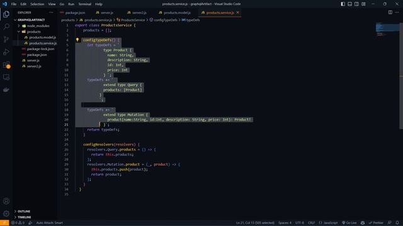Switch to the products.model.js tab
This screenshot has height=226, width=403.
tap(177, 13)
